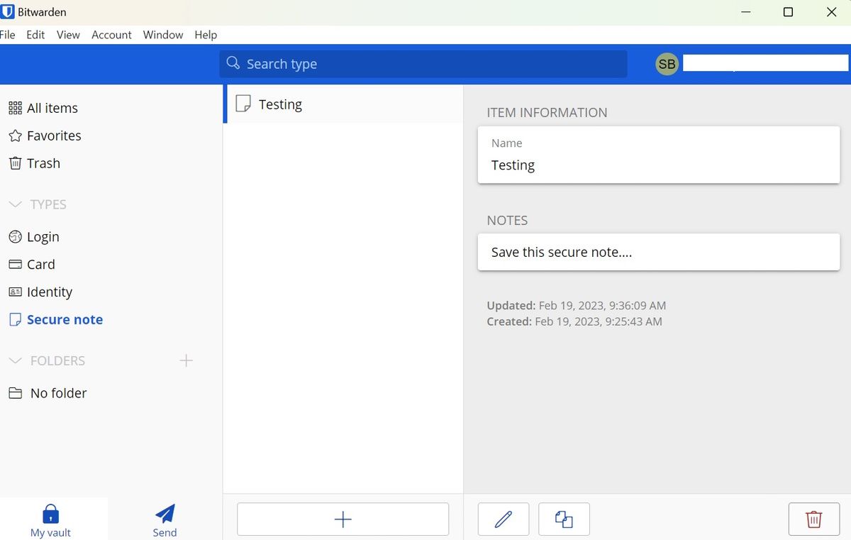Open the account switcher field

coord(765,64)
